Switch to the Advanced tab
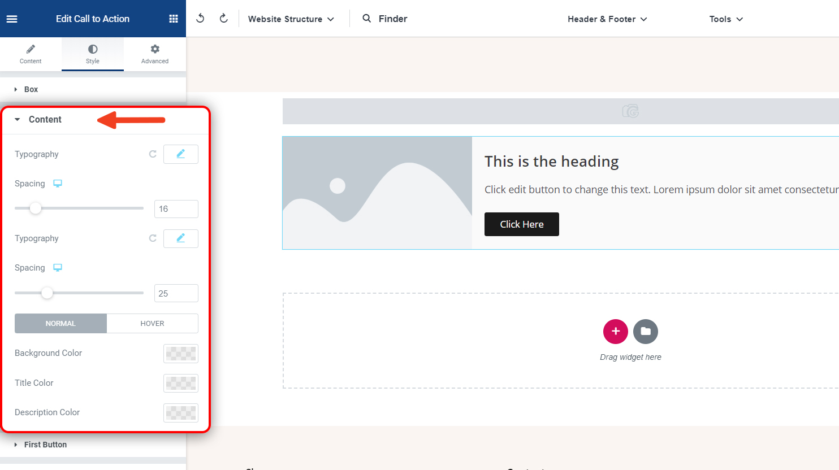 point(155,54)
